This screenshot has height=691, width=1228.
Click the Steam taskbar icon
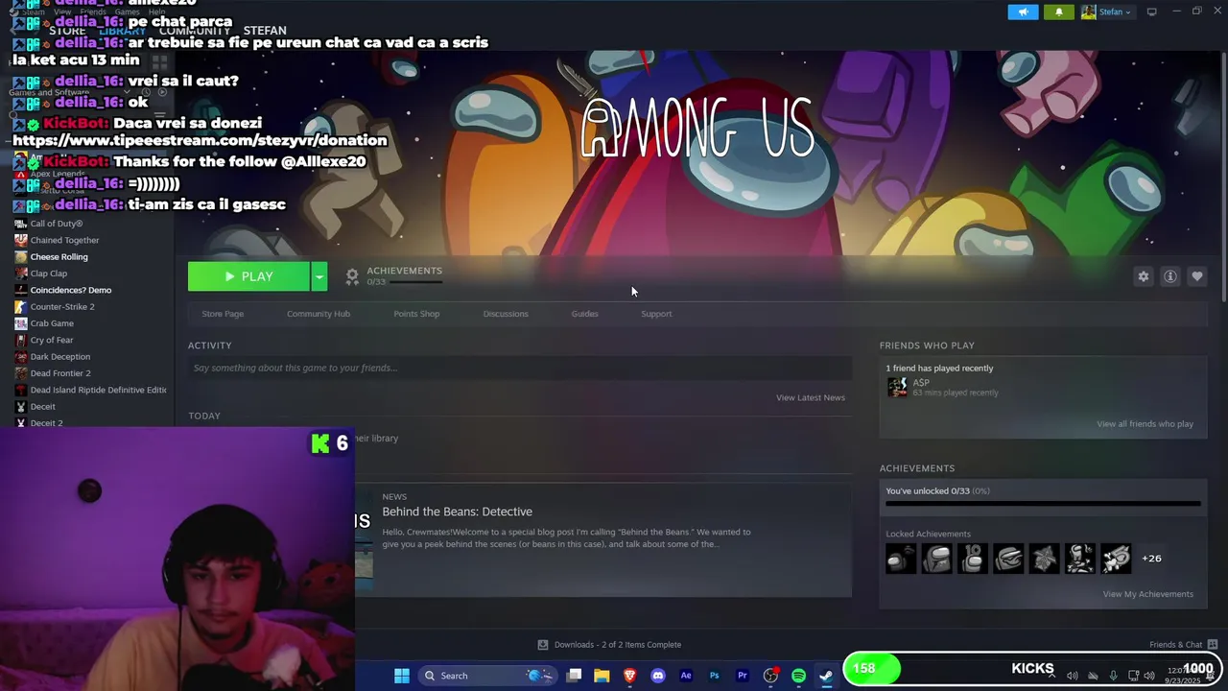(x=826, y=676)
